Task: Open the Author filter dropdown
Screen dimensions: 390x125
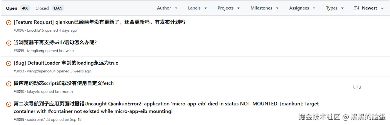Action: 167,8
